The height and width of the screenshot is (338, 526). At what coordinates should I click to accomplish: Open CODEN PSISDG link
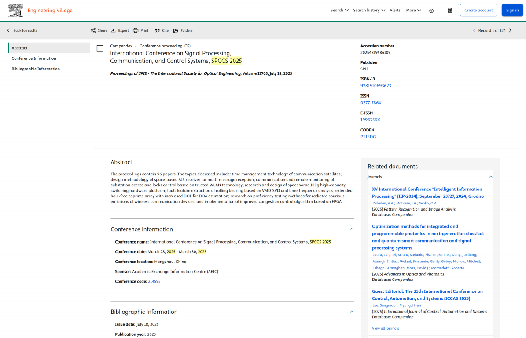[x=368, y=137]
